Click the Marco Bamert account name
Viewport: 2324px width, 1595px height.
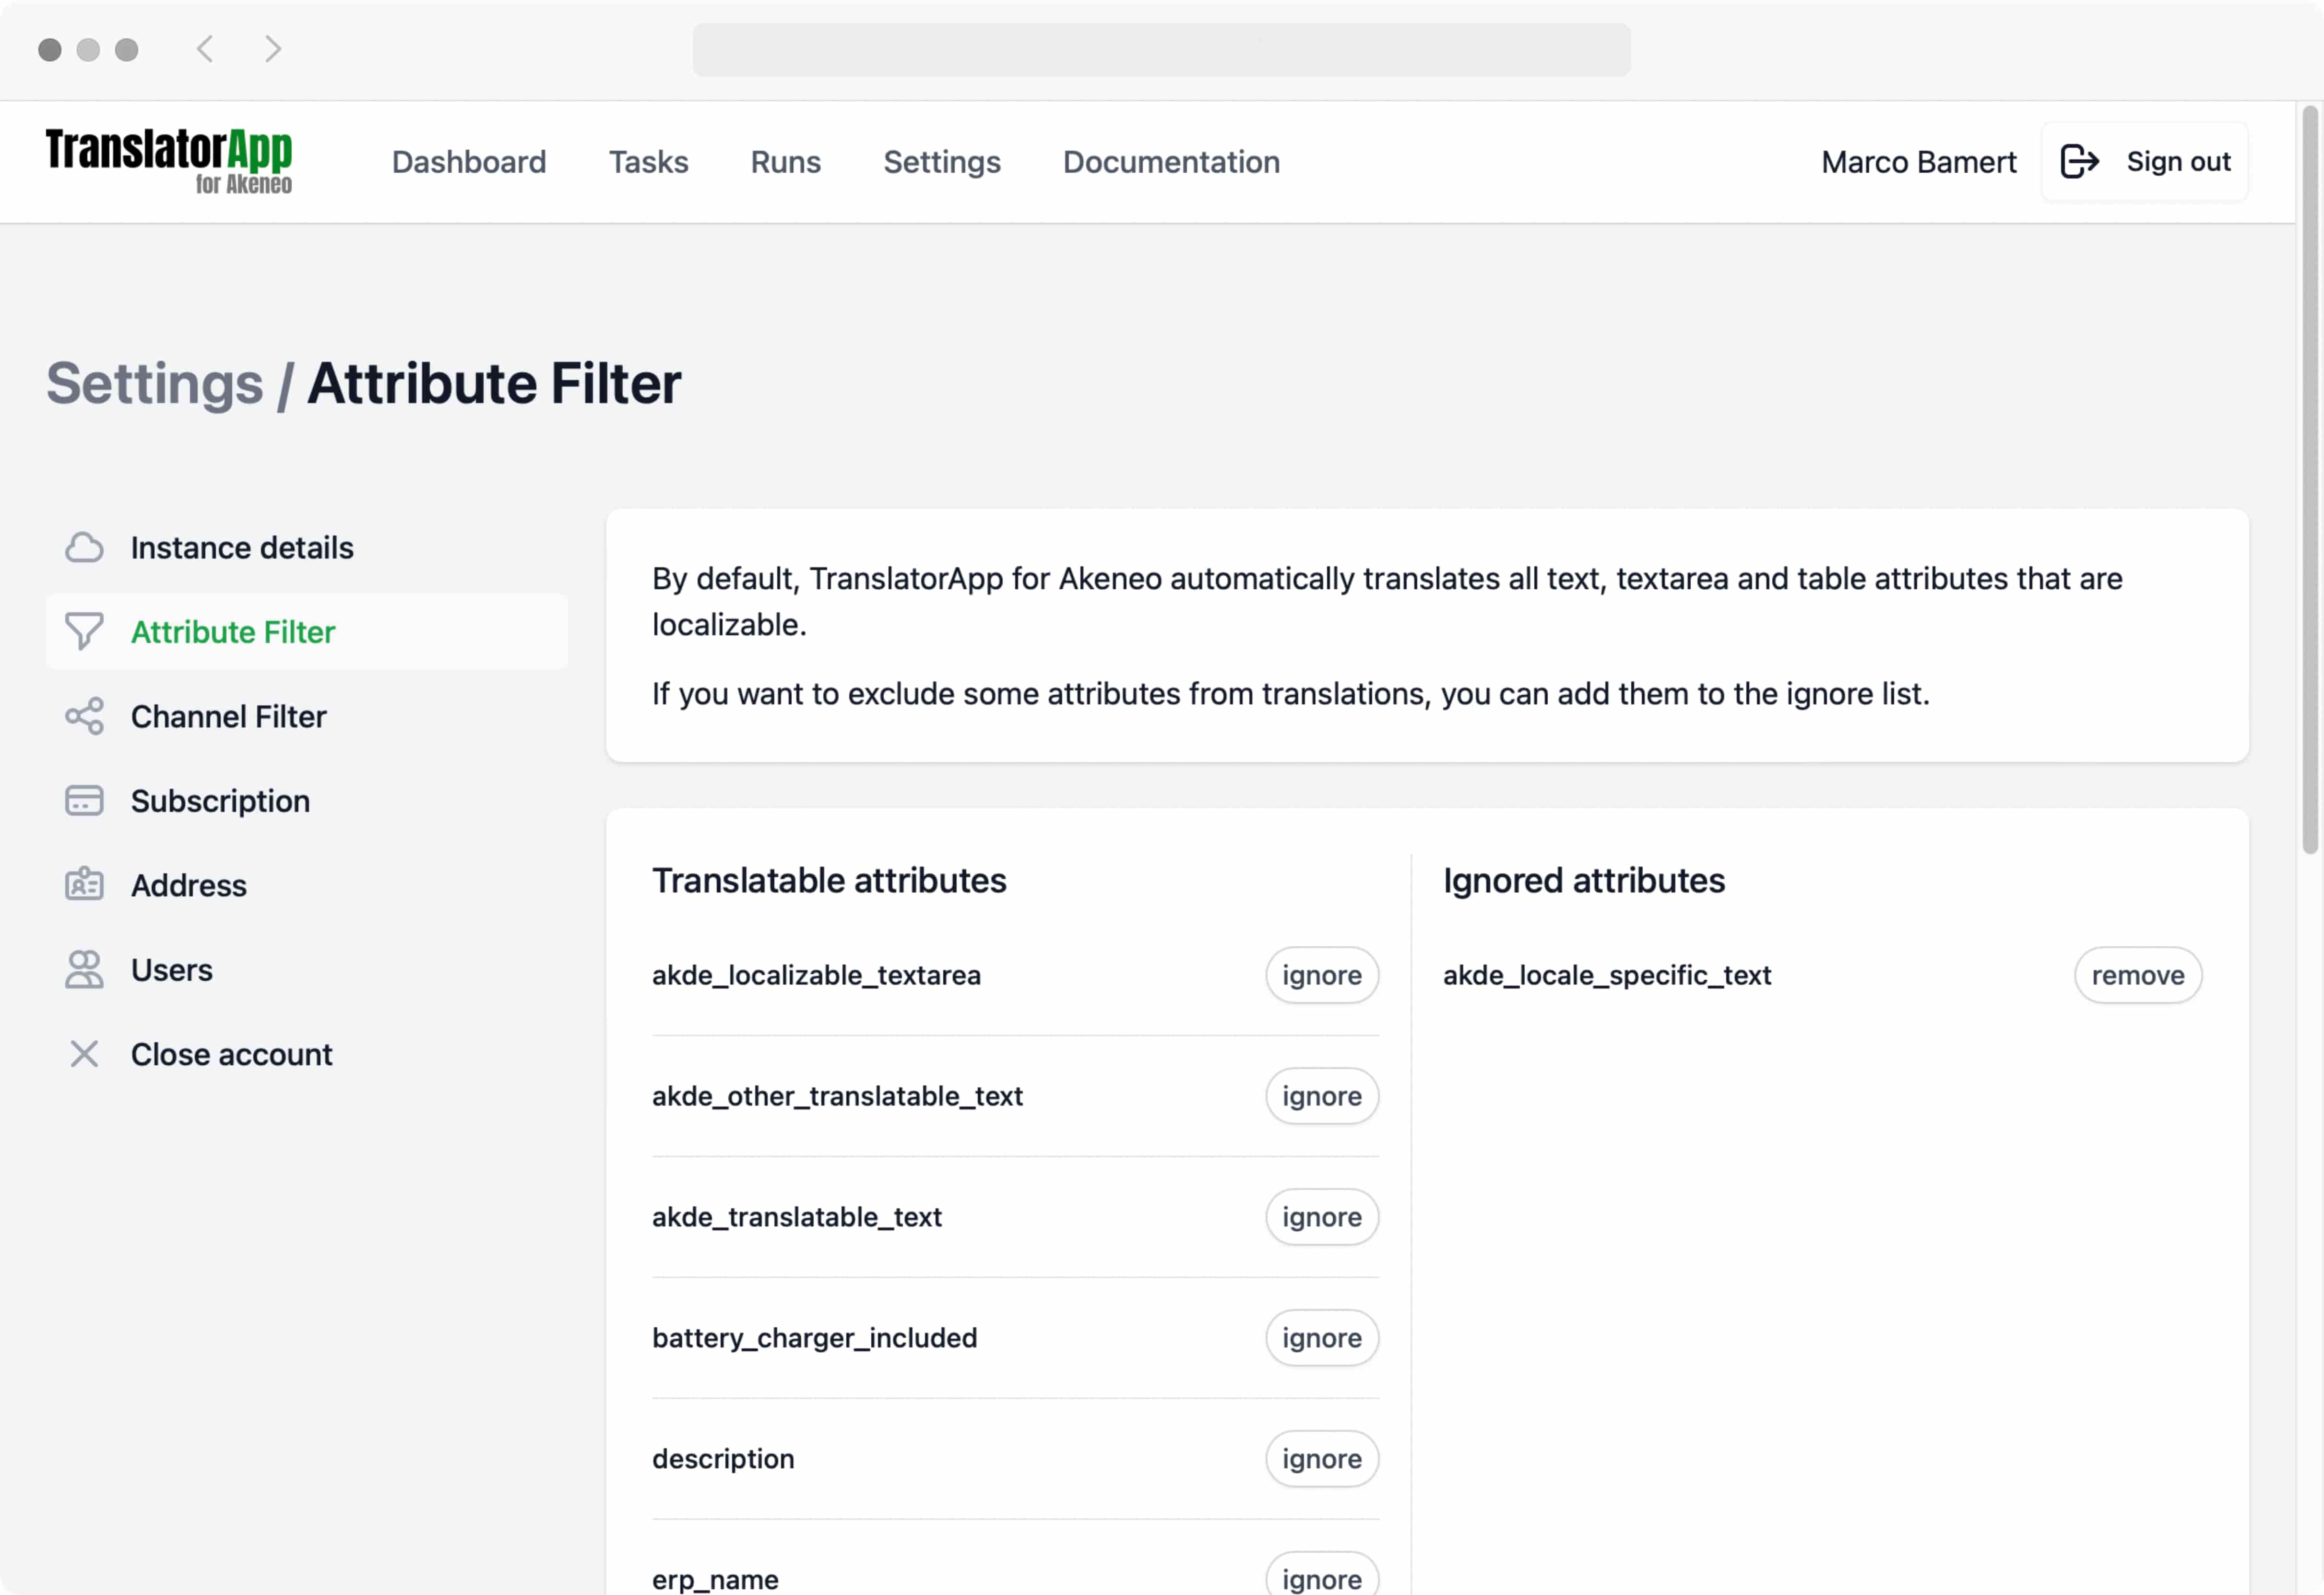click(1918, 161)
